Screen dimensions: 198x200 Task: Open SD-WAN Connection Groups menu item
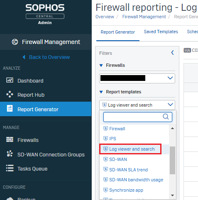click(x=51, y=154)
